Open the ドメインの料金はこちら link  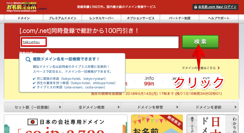199,68
